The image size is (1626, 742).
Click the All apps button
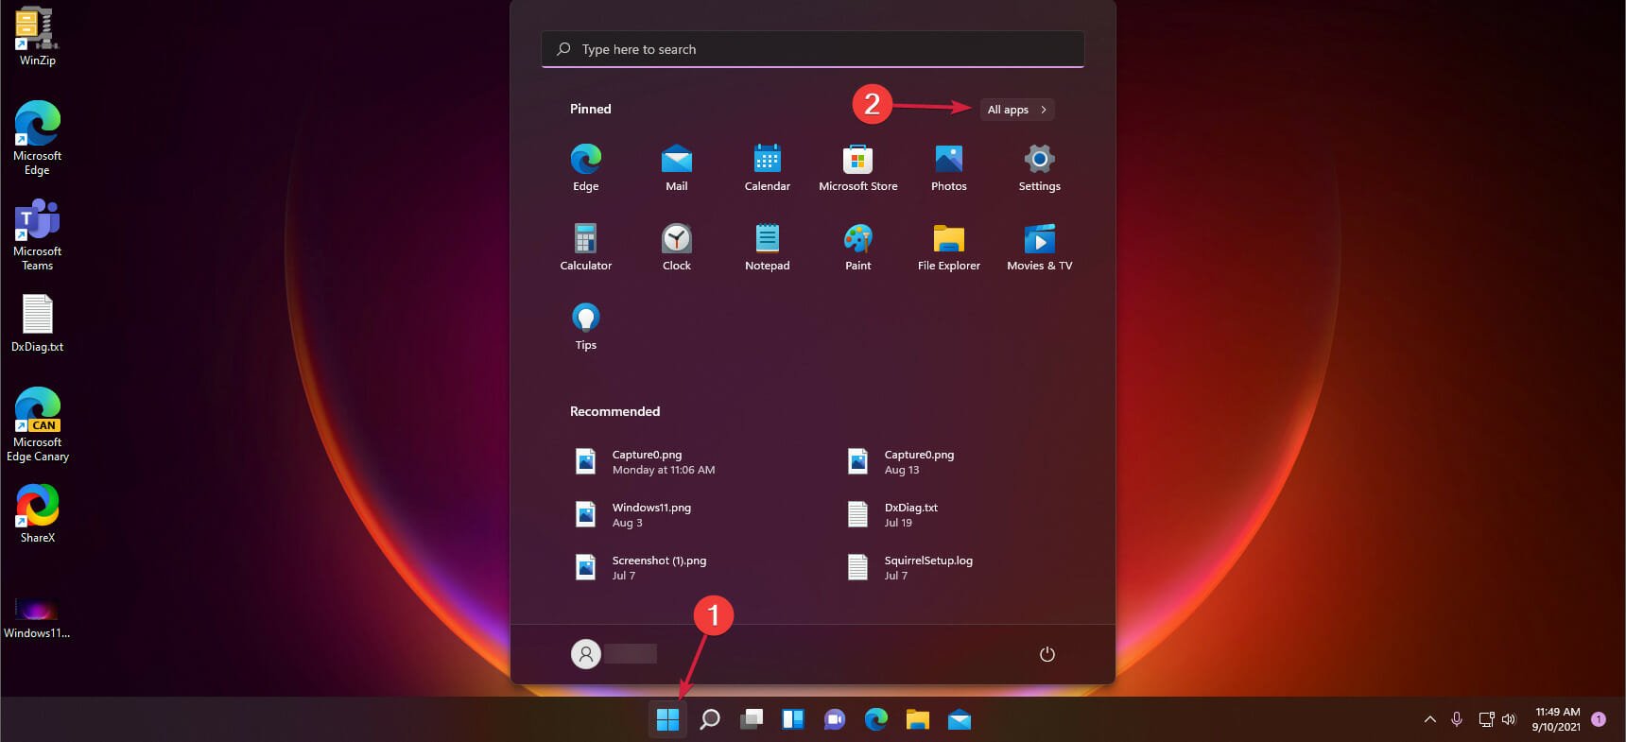[1016, 110]
